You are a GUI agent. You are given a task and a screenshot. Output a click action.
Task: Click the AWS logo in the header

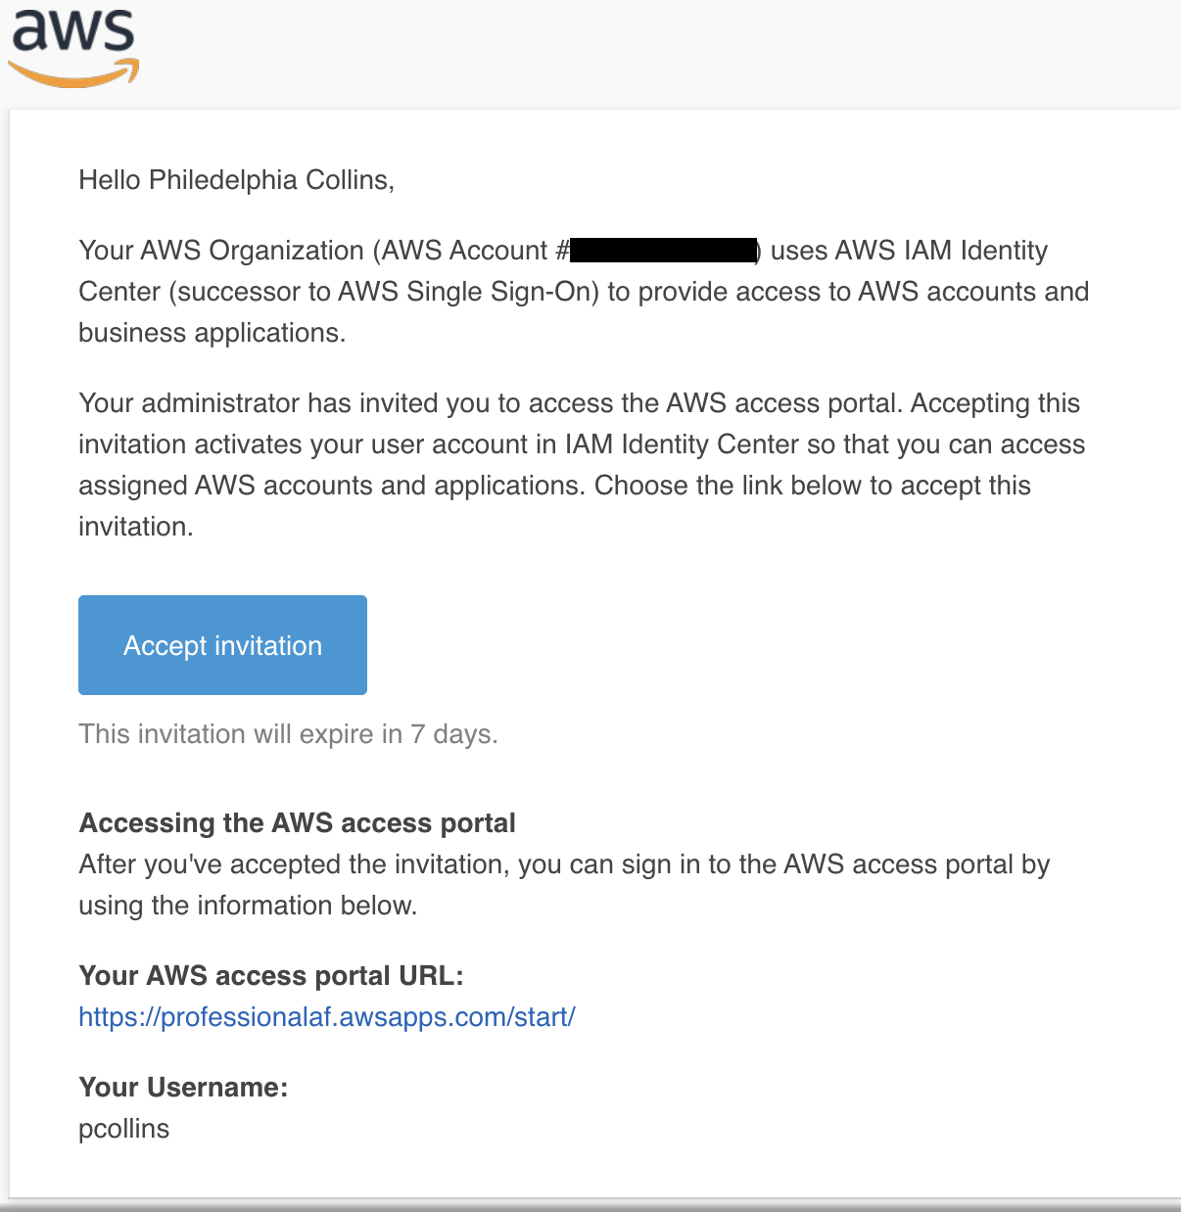click(73, 46)
